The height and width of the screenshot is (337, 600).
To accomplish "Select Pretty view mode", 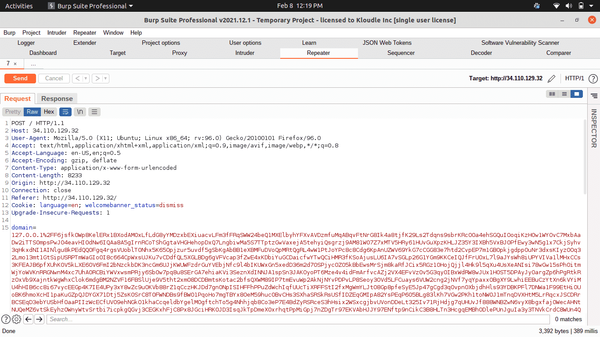I will click(13, 112).
